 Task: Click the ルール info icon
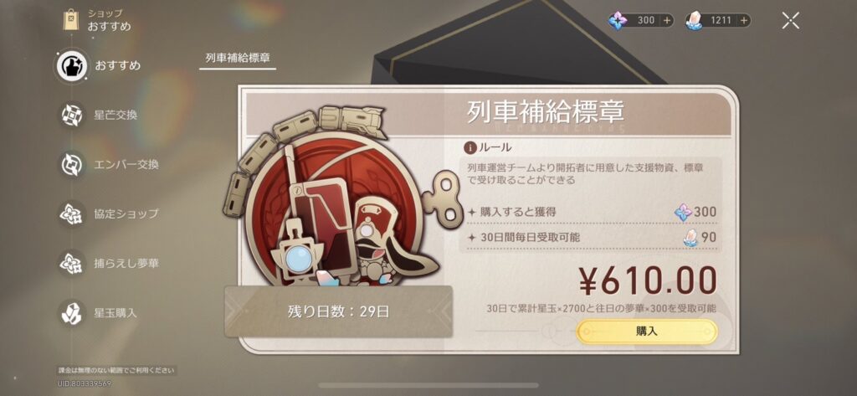coord(470,147)
